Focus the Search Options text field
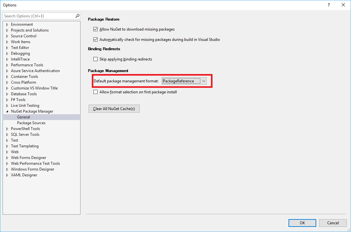Screen dimensions: 351x232 click(x=39, y=16)
